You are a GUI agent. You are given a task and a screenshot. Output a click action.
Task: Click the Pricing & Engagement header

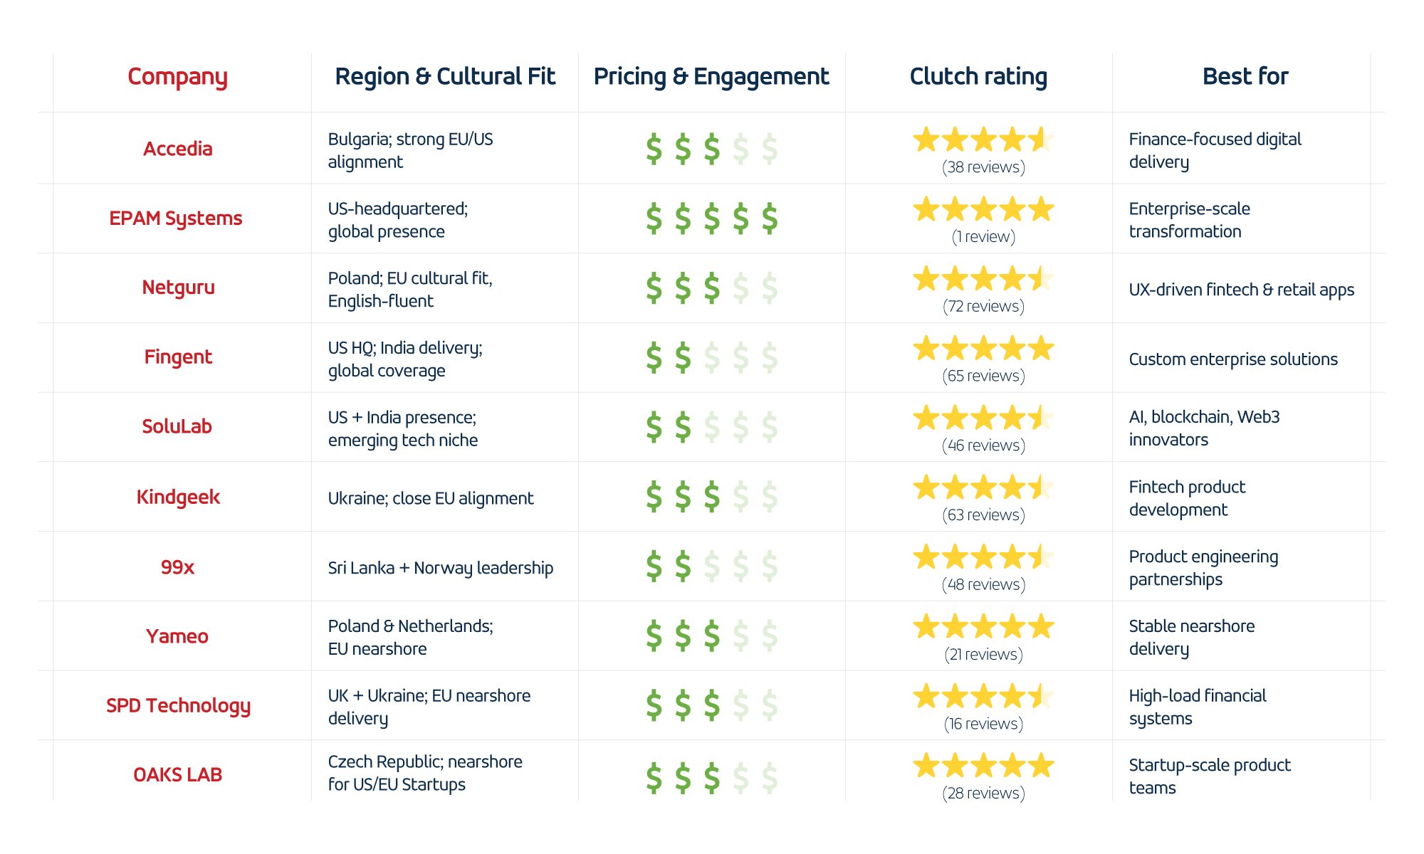click(x=711, y=77)
